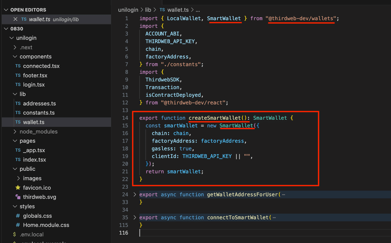
Task: Click the breadcrumb ellipsis symbol
Action: (198, 10)
